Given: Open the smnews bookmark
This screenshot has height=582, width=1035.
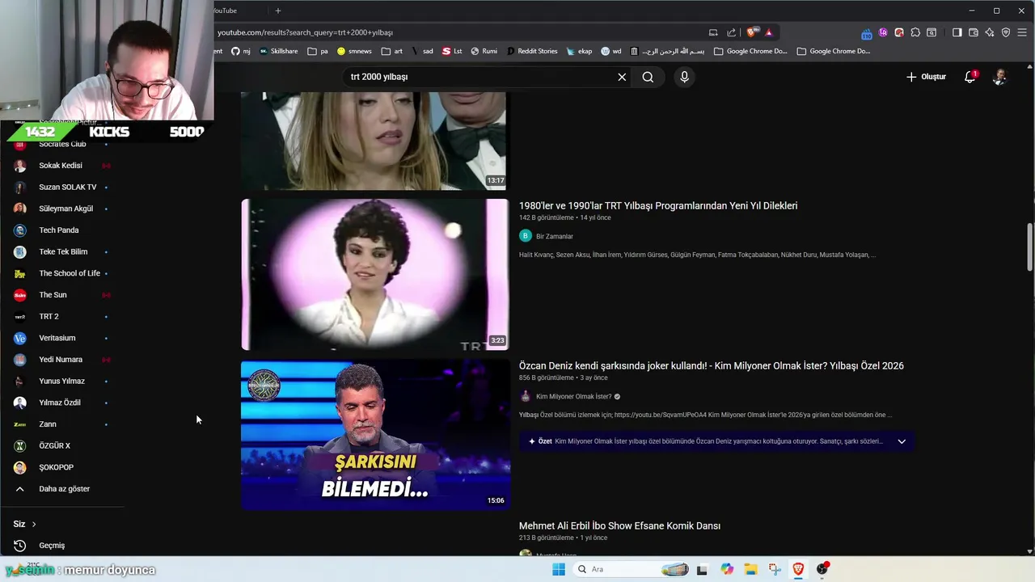Looking at the screenshot, I should pyautogui.click(x=354, y=51).
